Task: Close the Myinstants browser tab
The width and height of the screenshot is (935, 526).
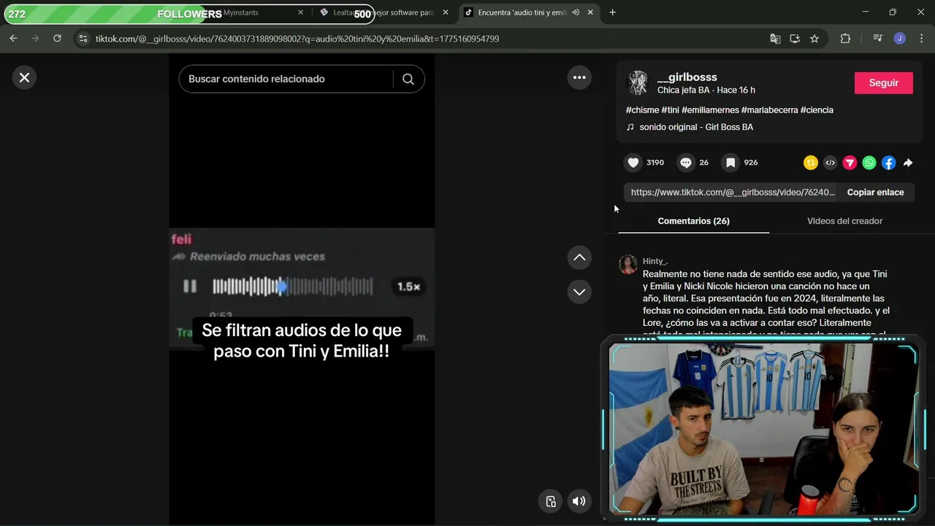Action: tap(300, 12)
